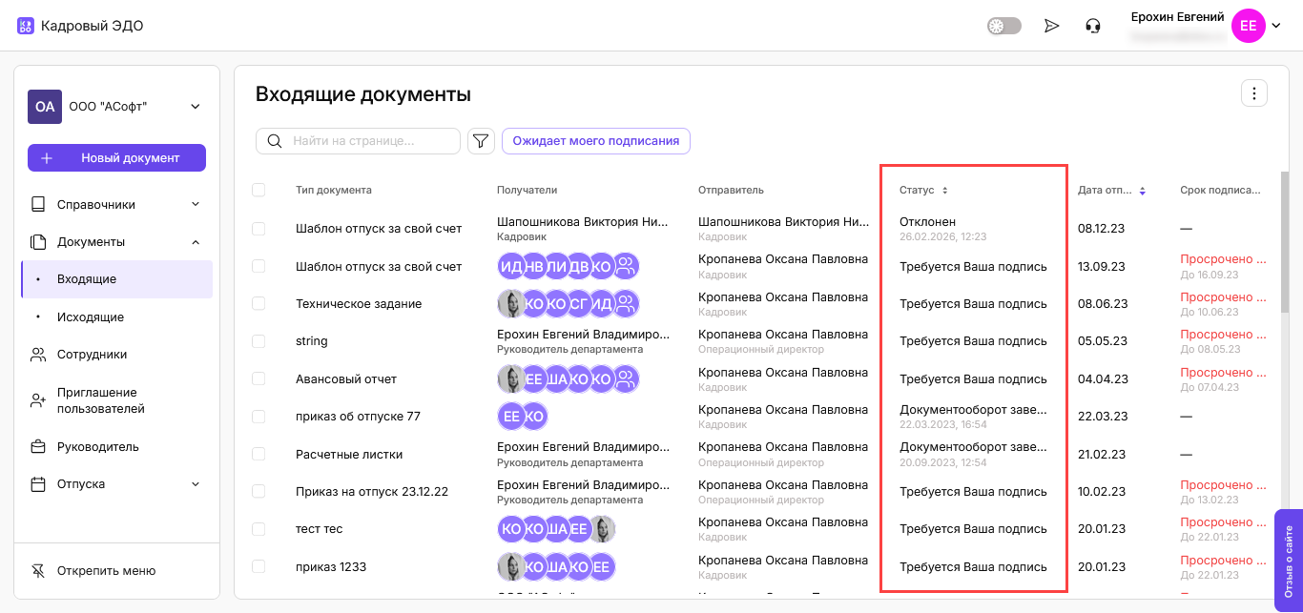The width and height of the screenshot is (1303, 613).
Task: Open the headset support icon
Action: click(1093, 26)
